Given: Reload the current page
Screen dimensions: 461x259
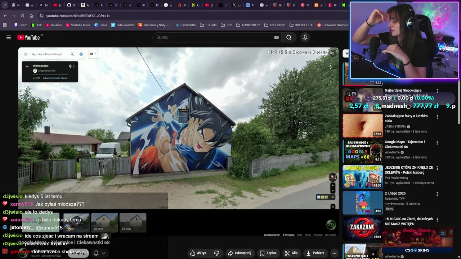Looking at the screenshot, I should [22, 16].
